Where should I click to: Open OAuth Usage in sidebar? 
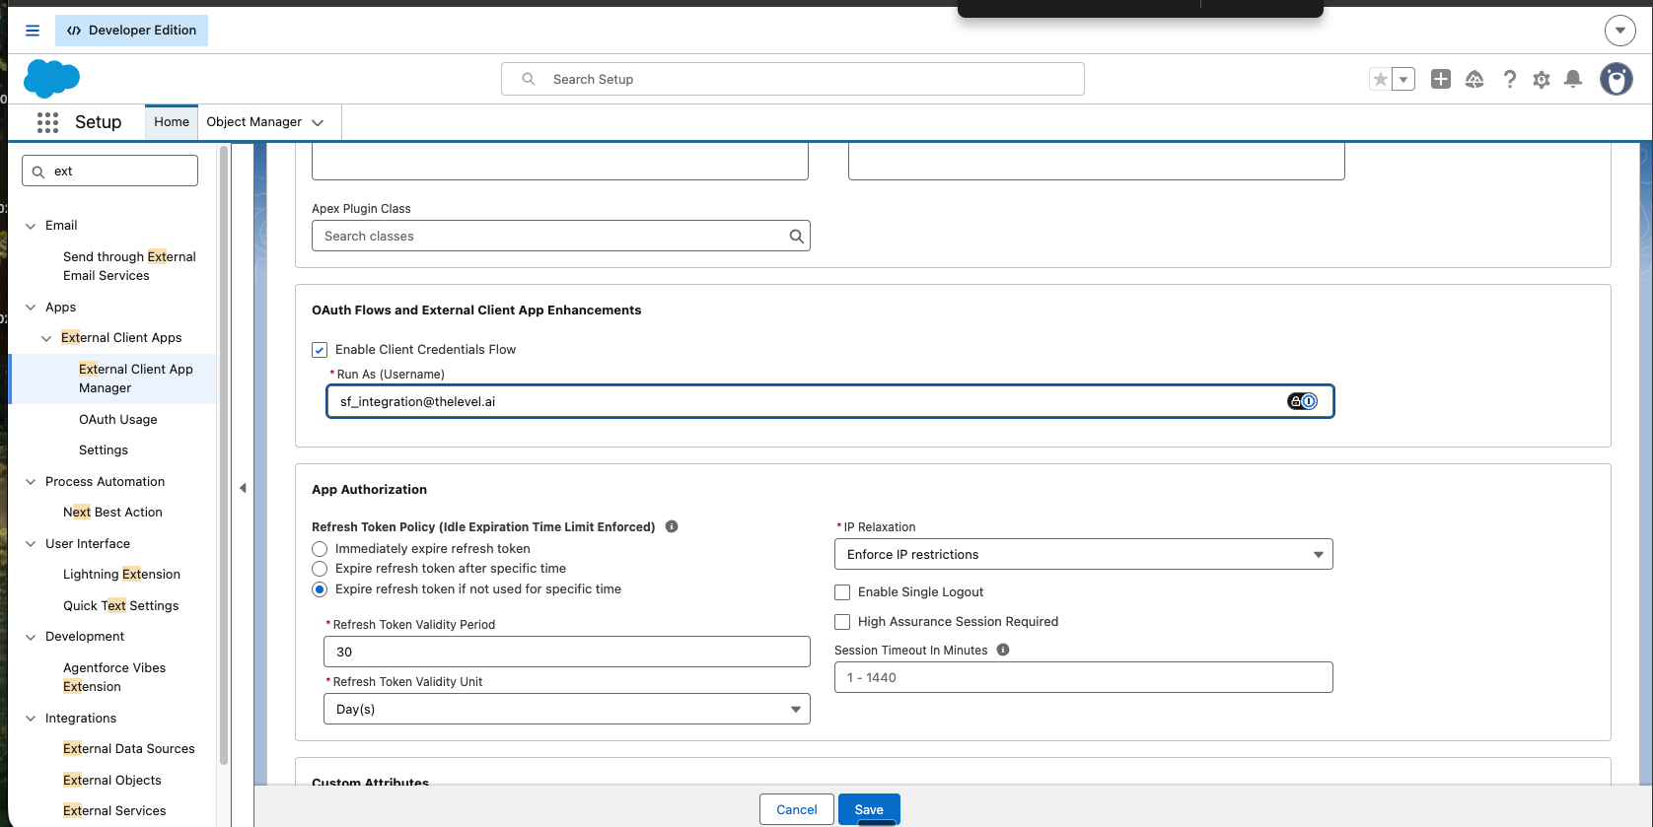click(118, 419)
